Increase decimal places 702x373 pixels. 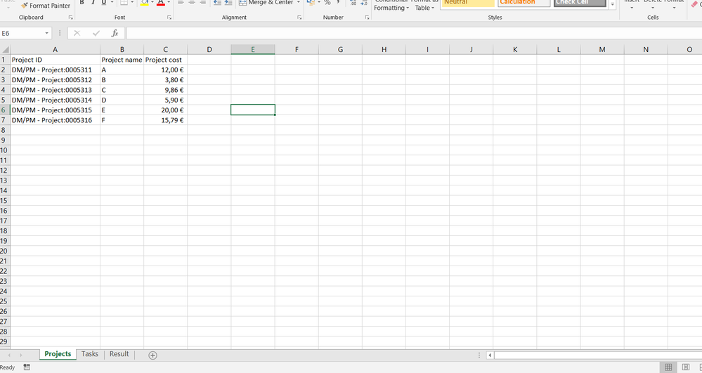(x=353, y=2)
